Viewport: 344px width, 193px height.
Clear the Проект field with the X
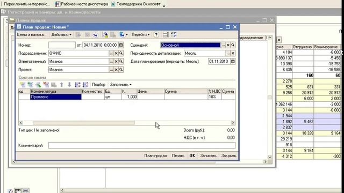coord(116,70)
